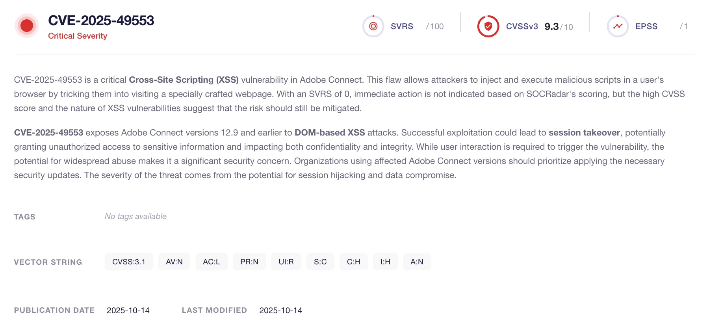Click the "No tags available" text
Image resolution: width=709 pixels, height=327 pixels.
pyautogui.click(x=135, y=216)
